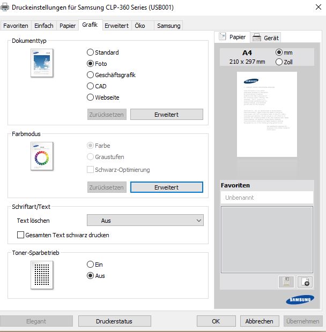This screenshot has height=332, width=326.
Task: Click Zurücksetzen under Farbmodus
Action: (x=107, y=187)
